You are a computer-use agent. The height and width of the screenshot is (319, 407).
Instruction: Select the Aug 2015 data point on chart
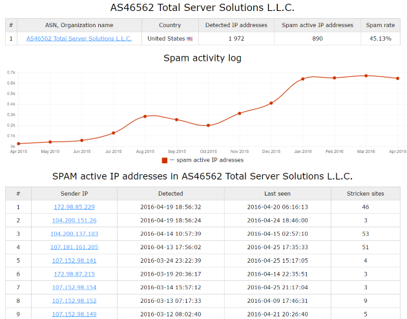145,116
